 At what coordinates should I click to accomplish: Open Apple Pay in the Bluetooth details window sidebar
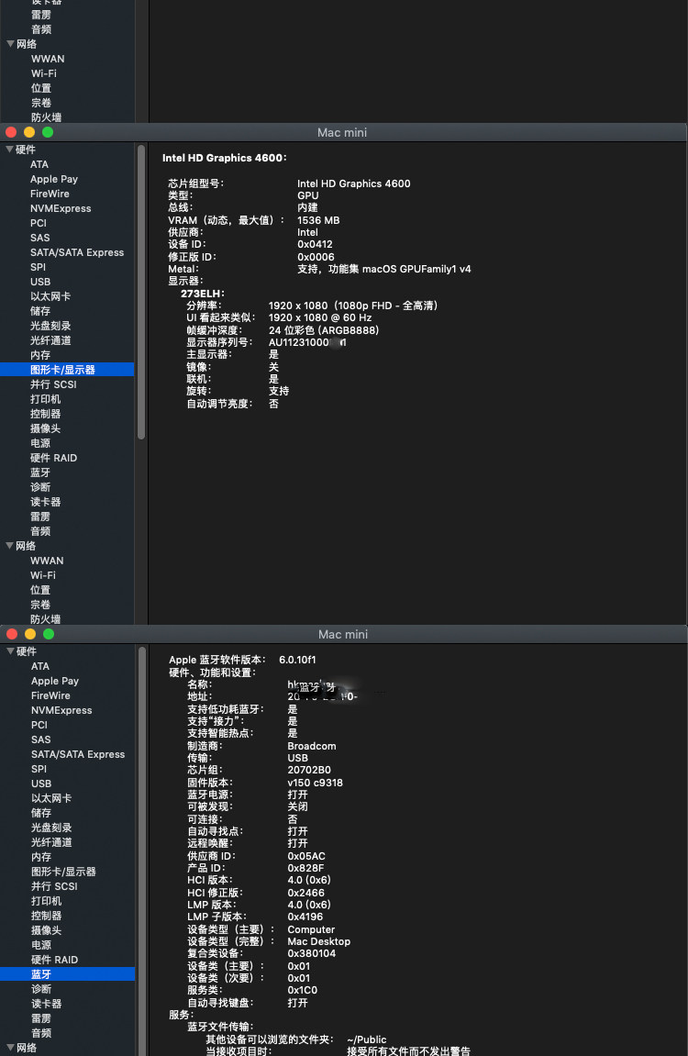(x=54, y=681)
